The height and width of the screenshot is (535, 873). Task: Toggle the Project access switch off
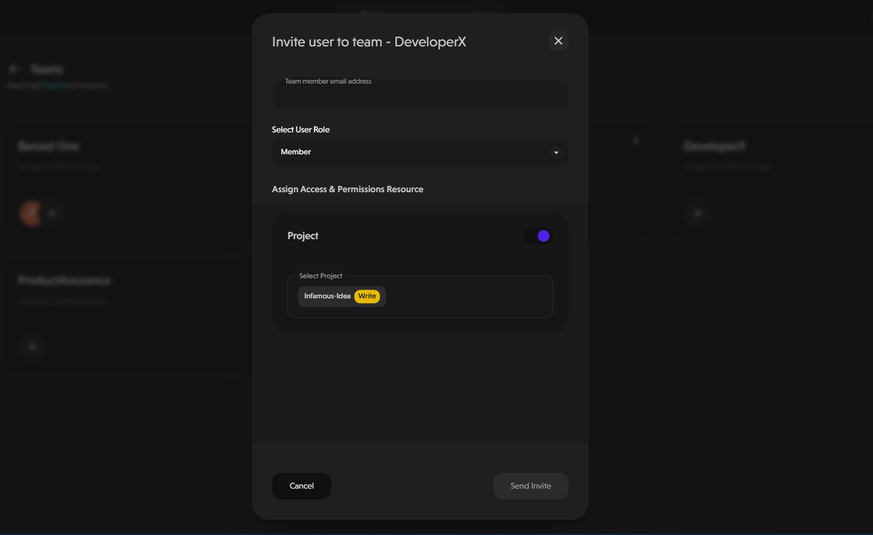[x=539, y=236]
